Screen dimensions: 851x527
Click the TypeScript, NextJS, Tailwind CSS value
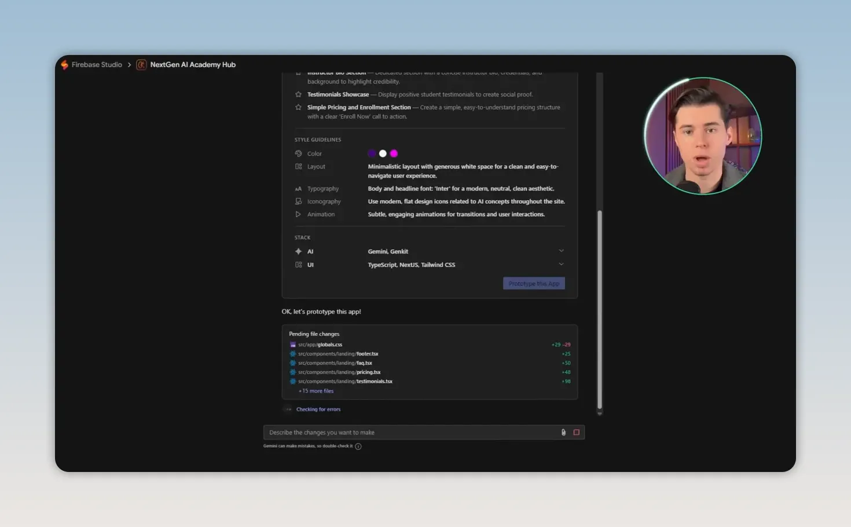click(x=412, y=265)
